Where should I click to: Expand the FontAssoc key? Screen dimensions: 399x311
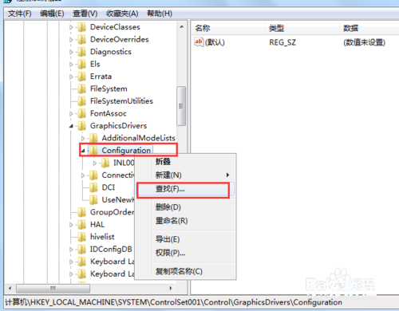(x=71, y=114)
